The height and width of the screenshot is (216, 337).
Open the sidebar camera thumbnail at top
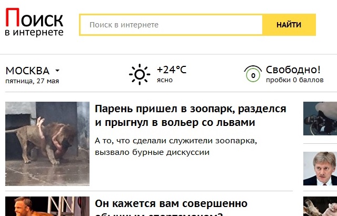[x=320, y=119]
